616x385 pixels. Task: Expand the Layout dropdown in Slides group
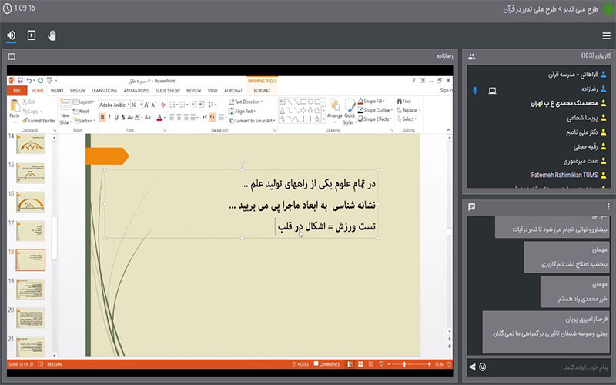(x=85, y=102)
